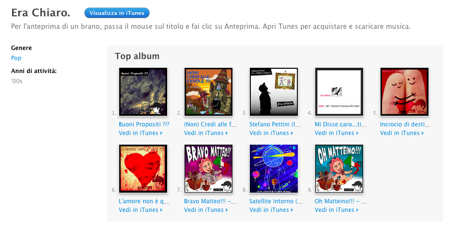Select the white Mi Disse:caro album cover
The height and width of the screenshot is (234, 454).
(x=339, y=92)
